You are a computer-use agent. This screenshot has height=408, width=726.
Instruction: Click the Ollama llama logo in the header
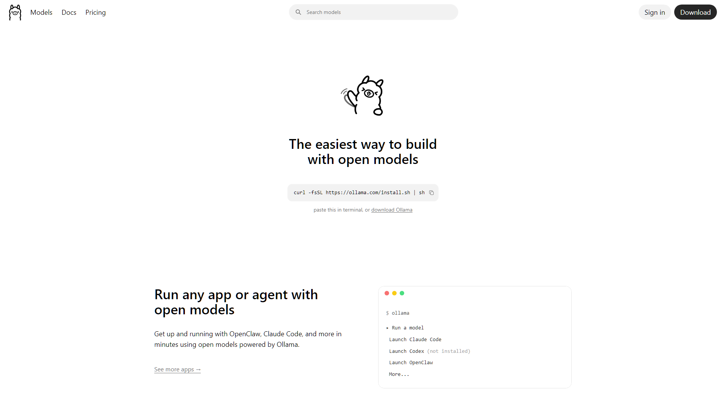click(15, 12)
